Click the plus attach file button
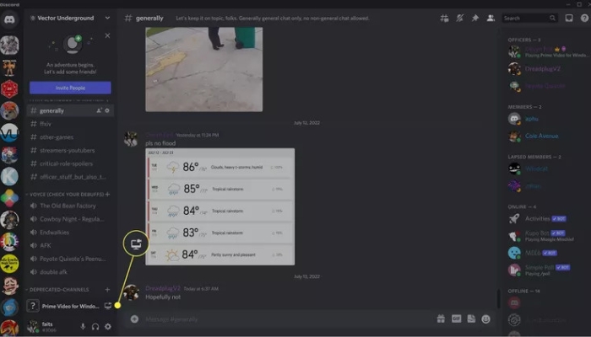The width and height of the screenshot is (591, 337). [134, 319]
